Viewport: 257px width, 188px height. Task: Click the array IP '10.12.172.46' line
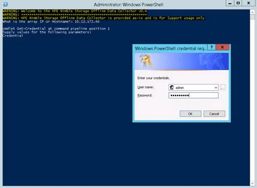point(51,22)
